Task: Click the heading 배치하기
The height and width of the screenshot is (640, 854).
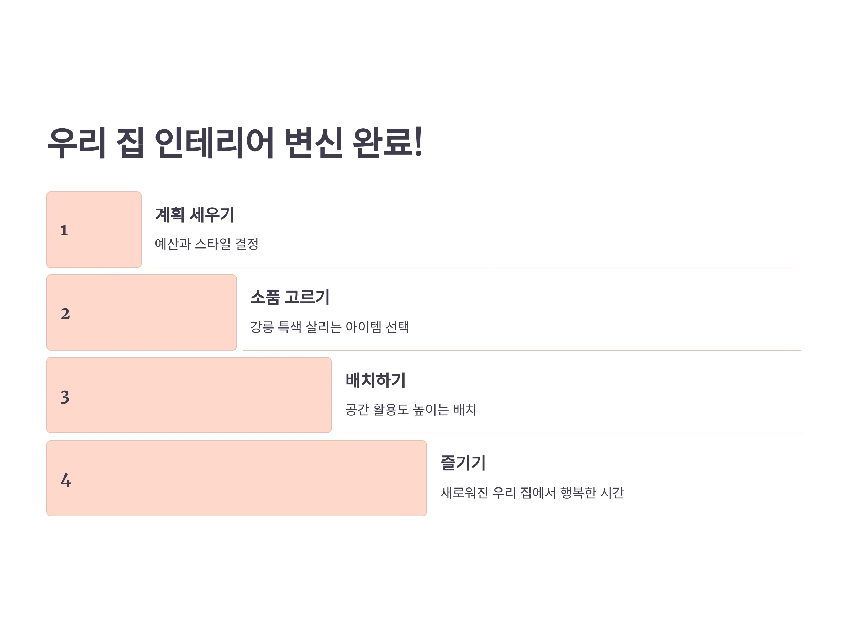Action: 375,380
